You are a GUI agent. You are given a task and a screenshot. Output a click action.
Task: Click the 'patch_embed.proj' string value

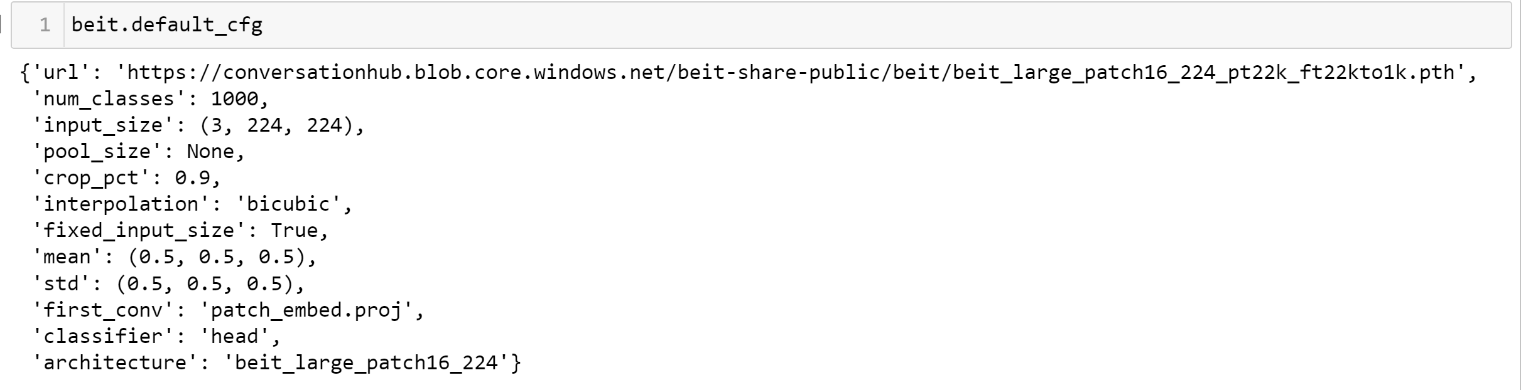306,310
